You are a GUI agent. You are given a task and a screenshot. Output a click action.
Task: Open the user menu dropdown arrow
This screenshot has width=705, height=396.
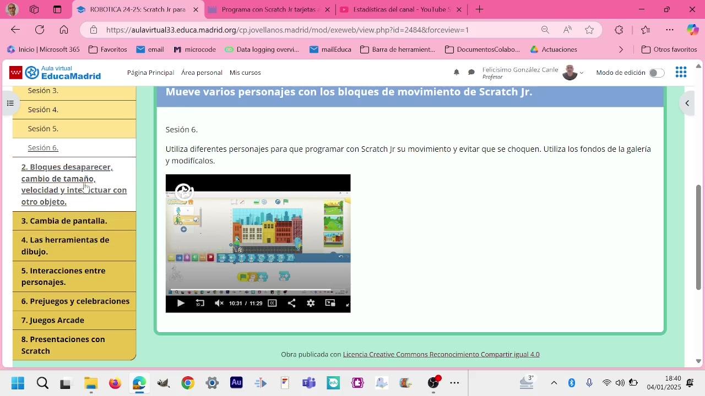click(x=582, y=73)
